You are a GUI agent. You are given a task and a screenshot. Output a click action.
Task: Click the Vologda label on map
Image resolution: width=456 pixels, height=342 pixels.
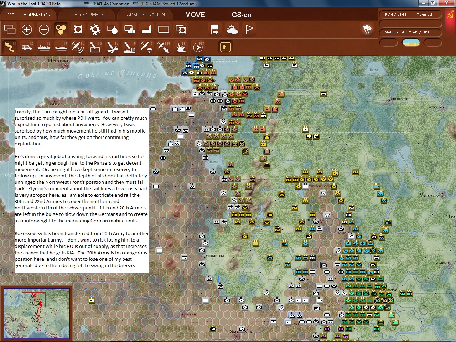click(435, 107)
